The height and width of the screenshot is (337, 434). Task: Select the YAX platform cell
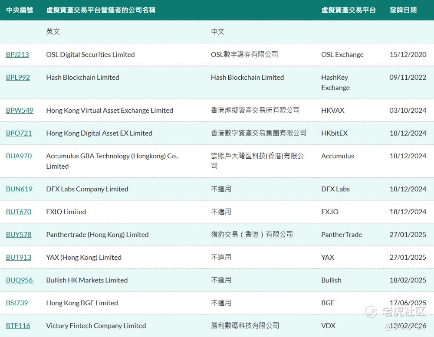click(328, 257)
